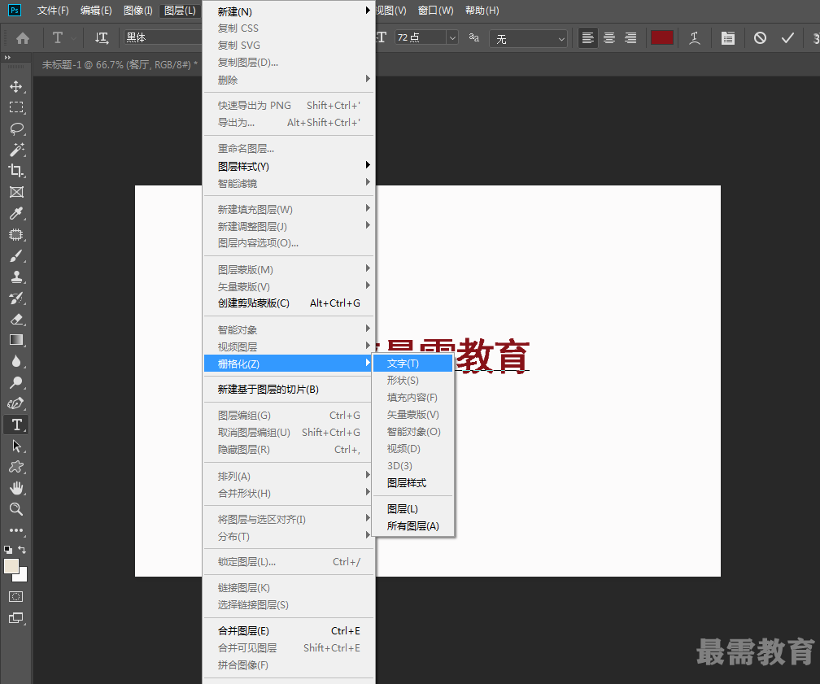The image size is (820, 684).
Task: Click 合并图层(E) menu item
Action: pos(289,631)
